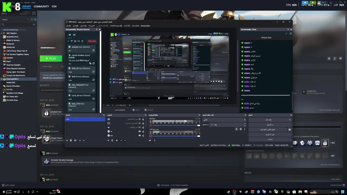Screen dimensions: 347x195
Task: Open scene filters icon in Scenes toolbar
Action: pyautogui.click(x=75, y=140)
